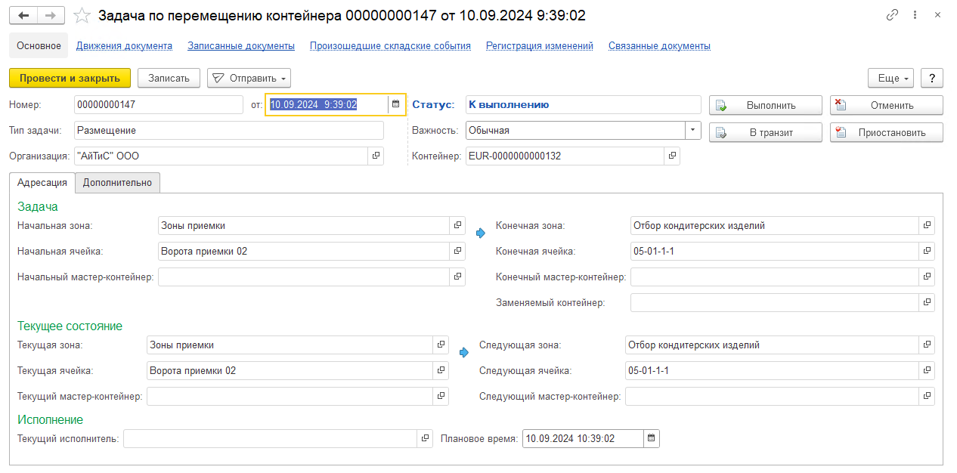This screenshot has height=473, width=957.
Task: Open the Организация record via its icon
Action: pyautogui.click(x=376, y=156)
